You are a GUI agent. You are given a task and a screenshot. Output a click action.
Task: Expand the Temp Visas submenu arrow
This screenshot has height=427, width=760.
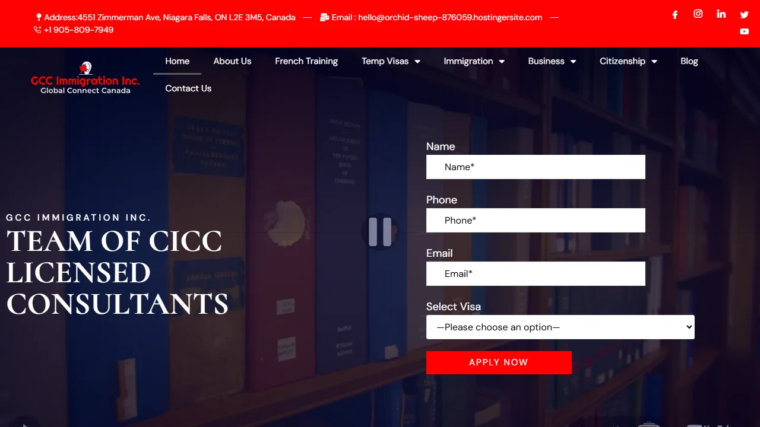417,62
